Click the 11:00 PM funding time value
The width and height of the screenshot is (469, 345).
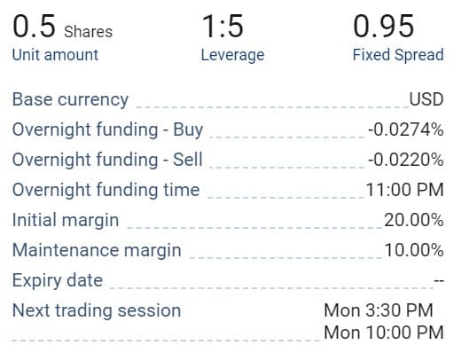[x=404, y=190]
